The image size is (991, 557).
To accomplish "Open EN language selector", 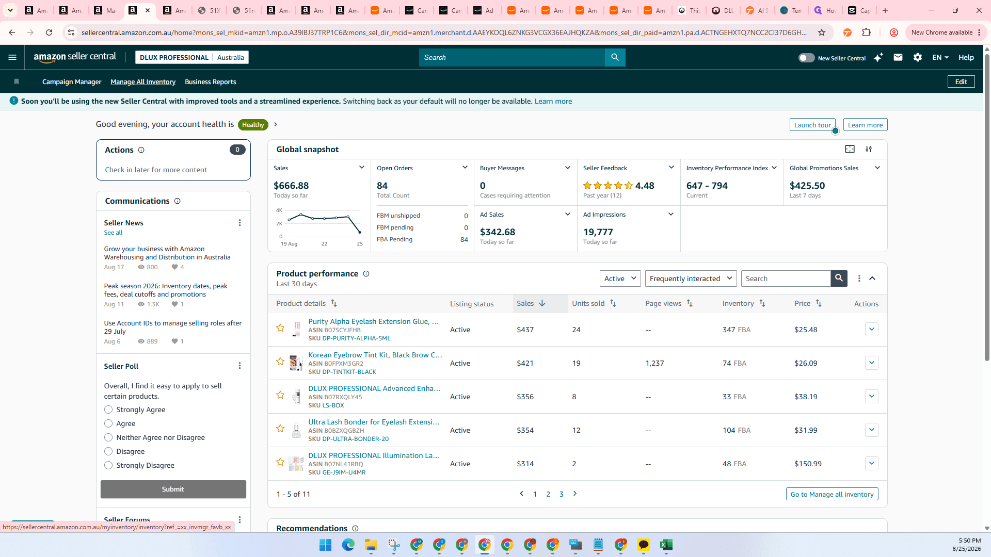I will pyautogui.click(x=940, y=57).
